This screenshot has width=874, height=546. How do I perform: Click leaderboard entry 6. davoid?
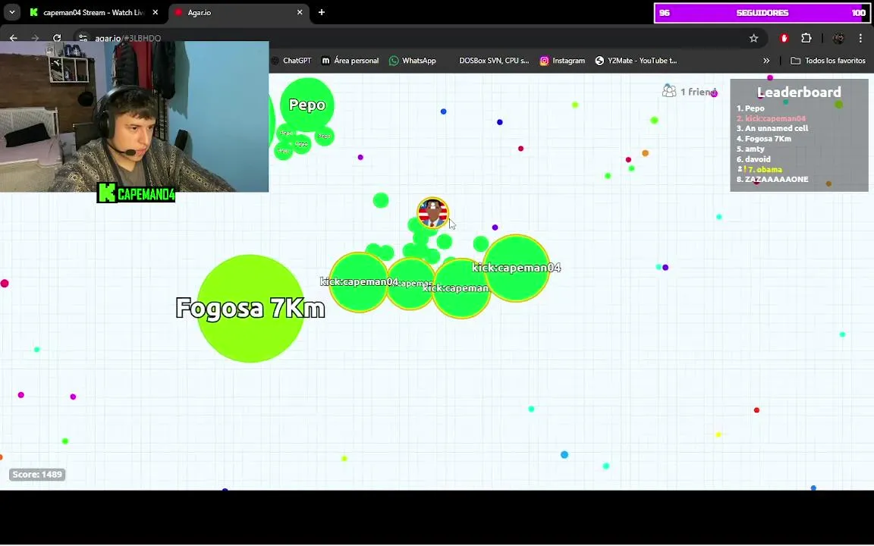(x=753, y=158)
